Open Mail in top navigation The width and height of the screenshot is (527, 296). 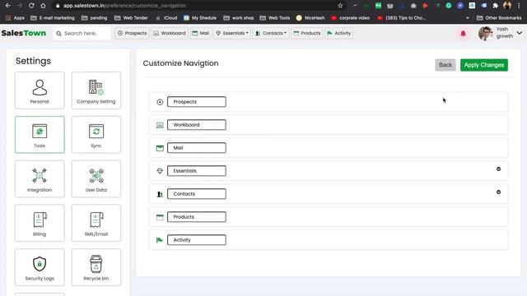(201, 33)
